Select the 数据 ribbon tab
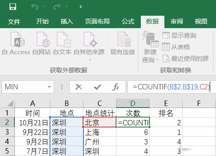The height and width of the screenshot is (156, 216). pos(152,22)
